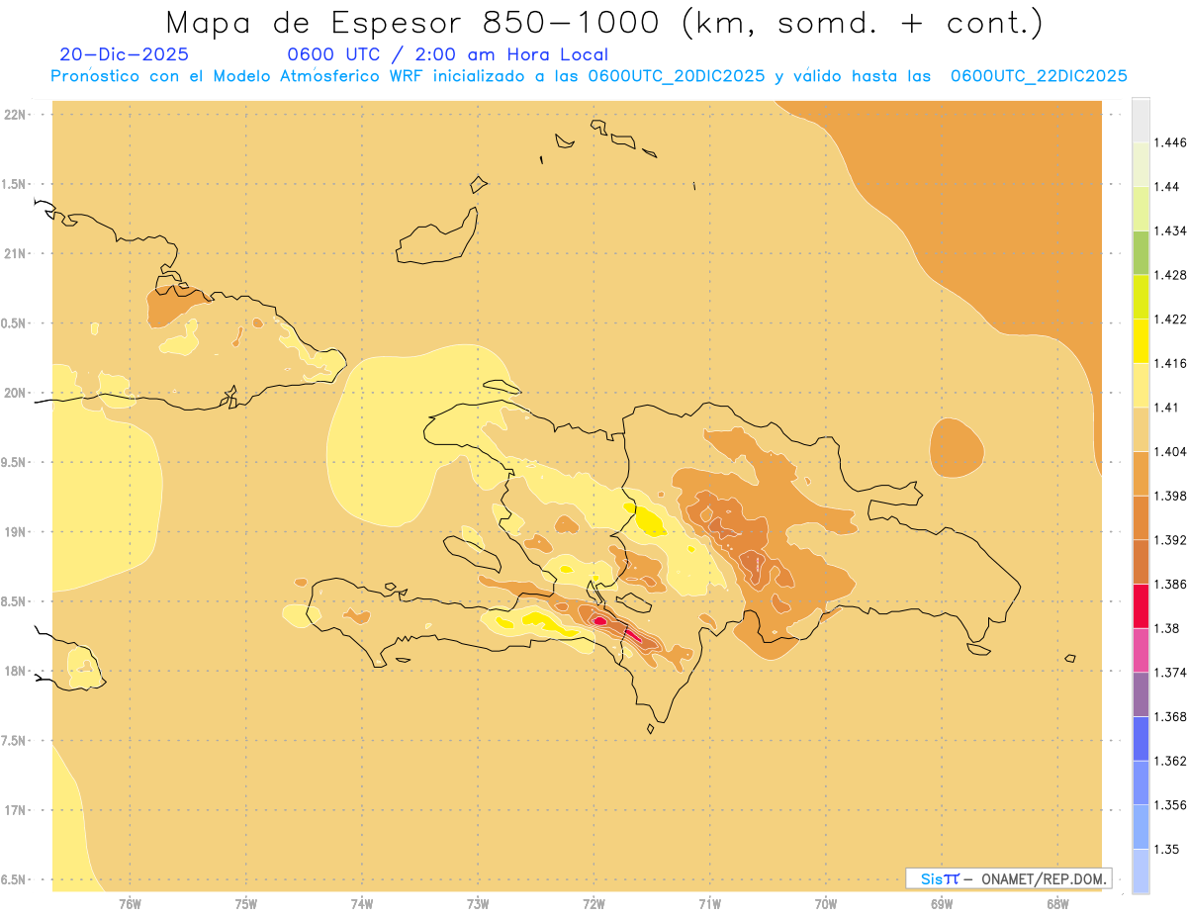This screenshot has height=917, width=1187.
Task: Pick the colorbar value '1.362'
Action: pyautogui.click(x=1170, y=761)
